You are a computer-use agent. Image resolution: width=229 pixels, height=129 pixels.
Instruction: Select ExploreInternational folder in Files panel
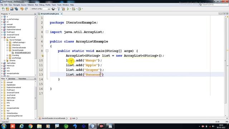click(14, 87)
